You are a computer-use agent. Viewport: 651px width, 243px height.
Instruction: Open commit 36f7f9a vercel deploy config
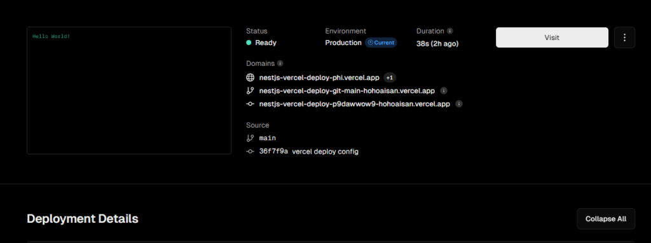coord(308,152)
